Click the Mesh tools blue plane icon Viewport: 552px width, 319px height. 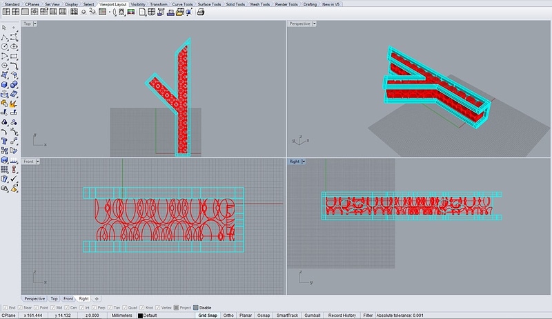(14, 94)
